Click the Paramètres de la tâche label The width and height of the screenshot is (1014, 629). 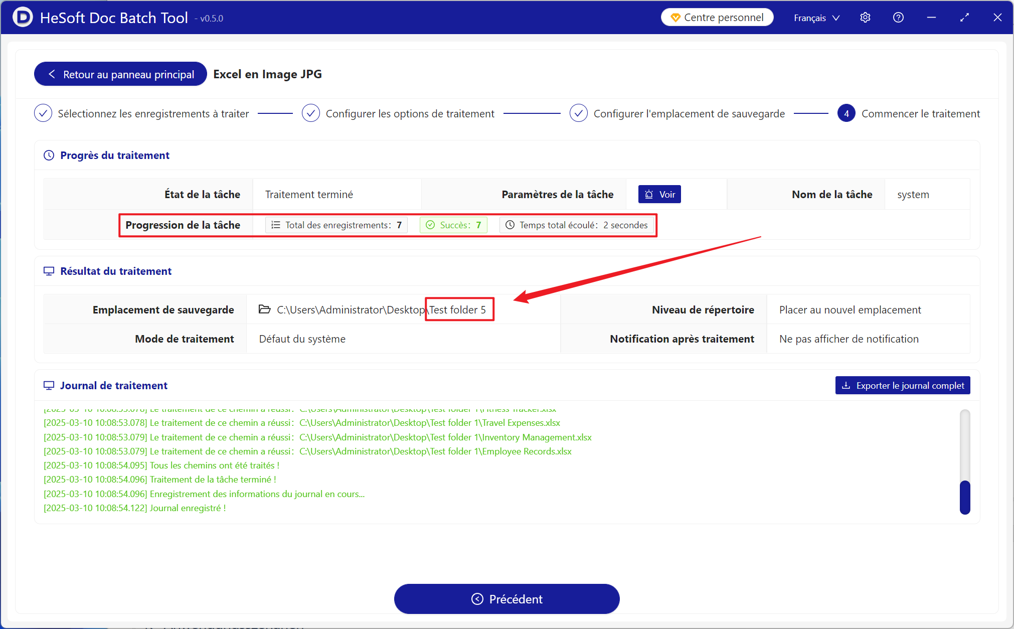tap(557, 195)
